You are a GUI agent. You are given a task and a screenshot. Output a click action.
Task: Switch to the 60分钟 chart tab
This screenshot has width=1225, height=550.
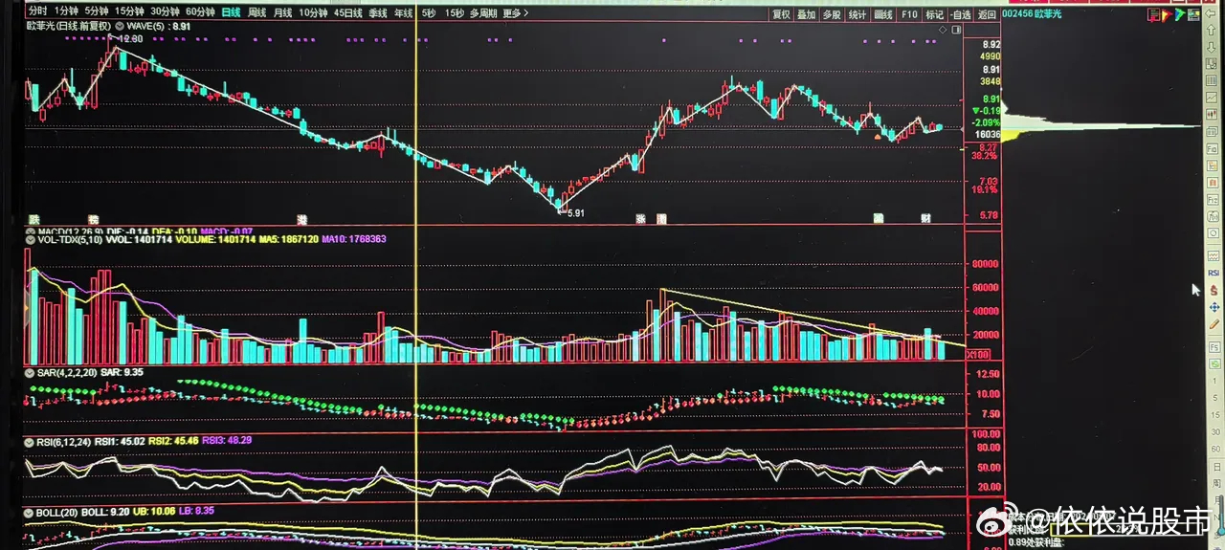point(199,13)
